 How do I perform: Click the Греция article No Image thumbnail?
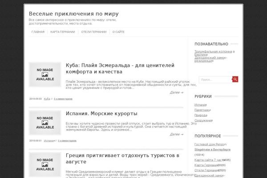pos(45,165)
